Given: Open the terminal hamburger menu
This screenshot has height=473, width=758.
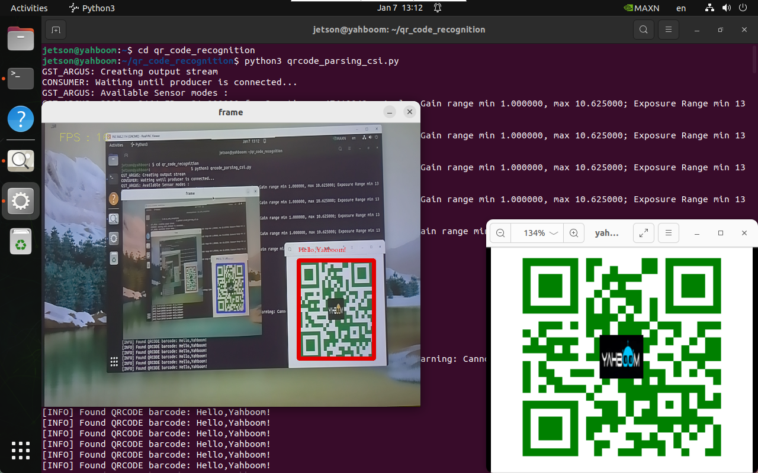Looking at the screenshot, I should click(x=669, y=30).
